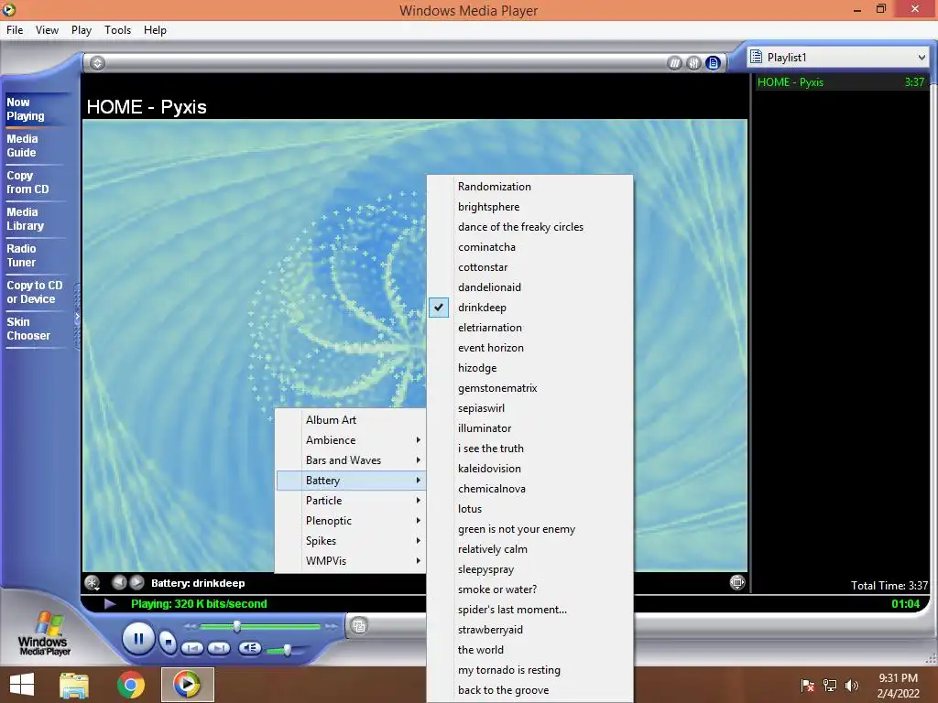
Task: Expand the Spikes submenu
Action: [351, 540]
